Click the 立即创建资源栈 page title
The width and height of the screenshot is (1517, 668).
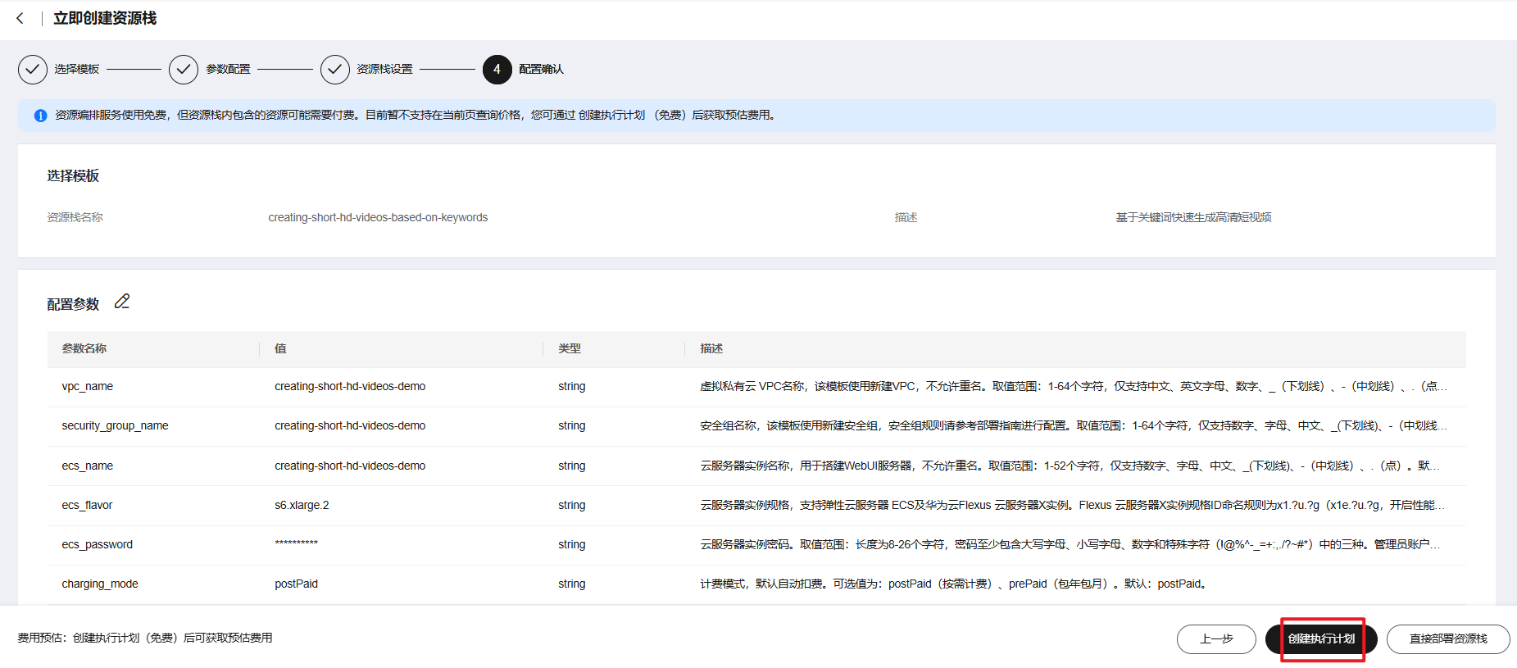(x=105, y=18)
